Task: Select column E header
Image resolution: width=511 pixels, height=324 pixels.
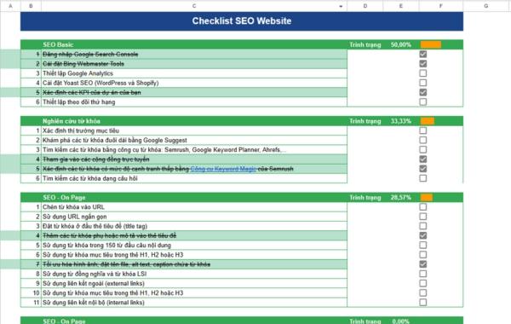Action: click(401, 6)
